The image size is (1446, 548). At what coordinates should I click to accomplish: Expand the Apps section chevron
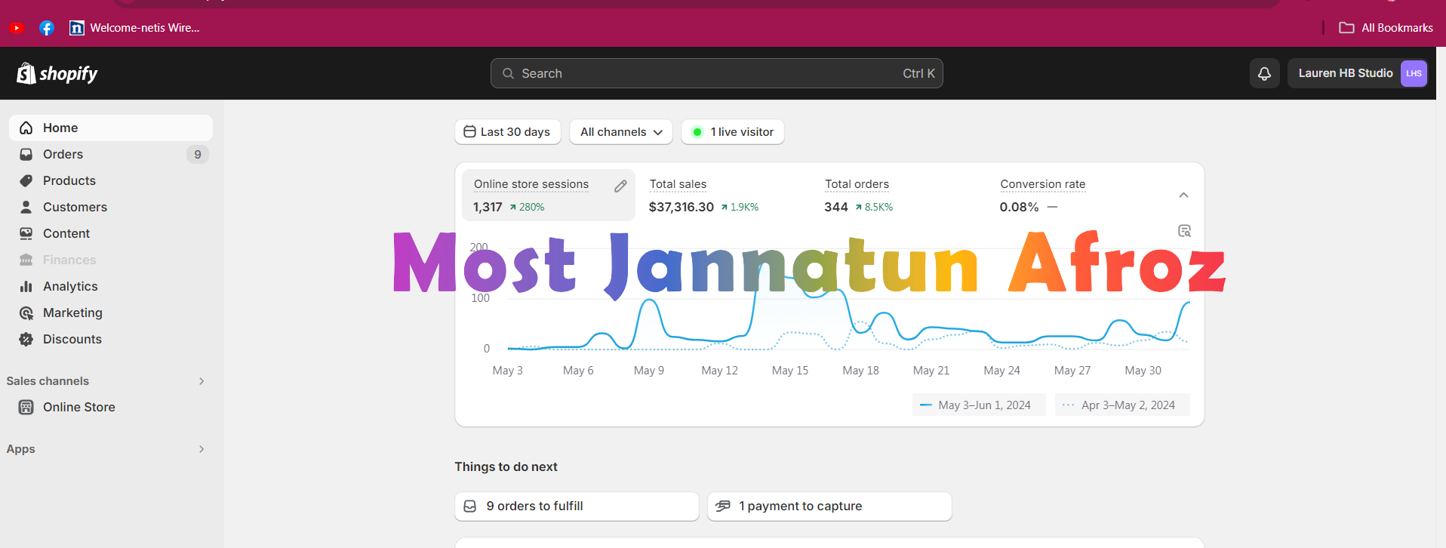(202, 449)
